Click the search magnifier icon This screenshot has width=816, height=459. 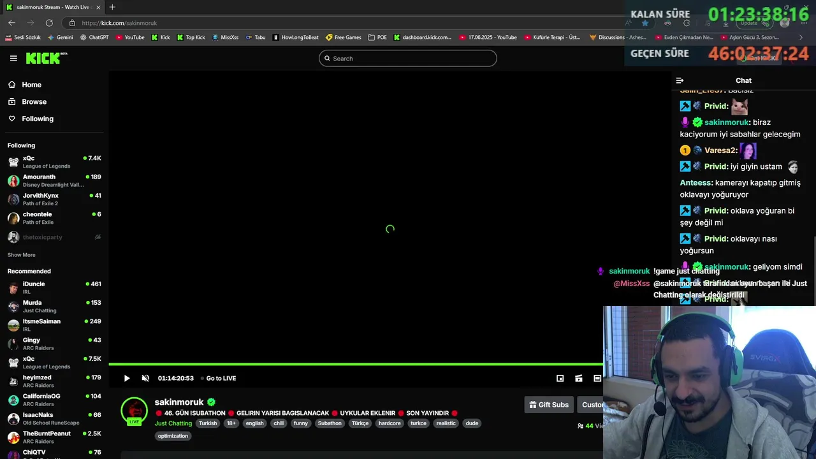[328, 59]
